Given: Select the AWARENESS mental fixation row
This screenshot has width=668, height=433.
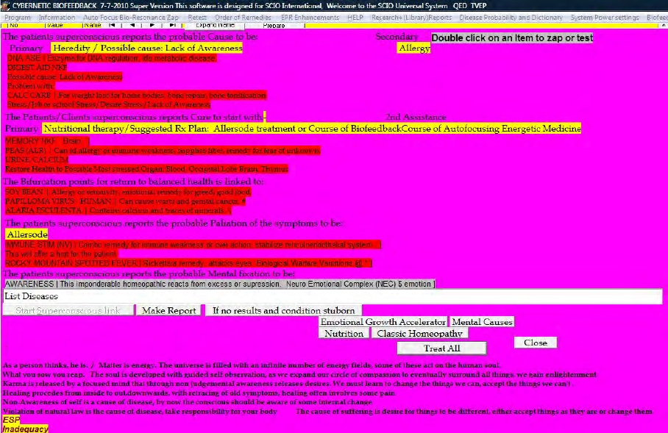Looking at the screenshot, I should coord(219,284).
